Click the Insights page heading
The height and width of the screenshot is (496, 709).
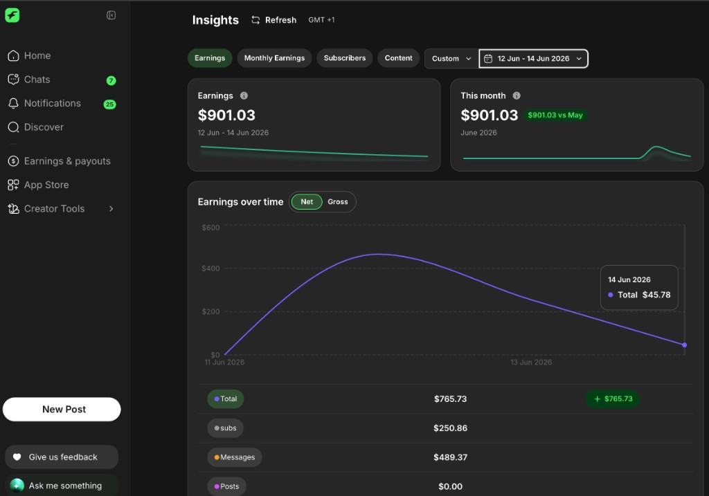tap(215, 20)
